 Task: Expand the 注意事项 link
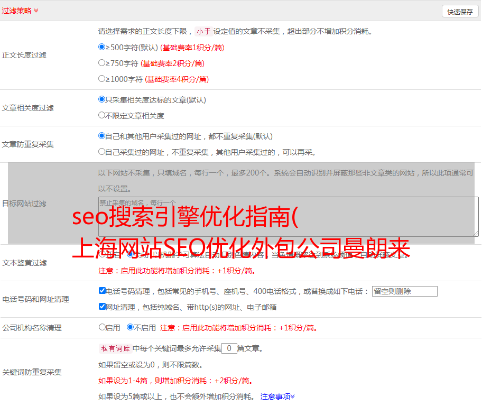pos(277,396)
